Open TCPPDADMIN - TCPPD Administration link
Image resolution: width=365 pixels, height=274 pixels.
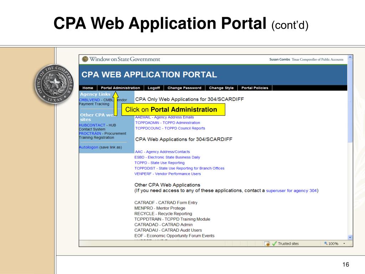pos(168,123)
